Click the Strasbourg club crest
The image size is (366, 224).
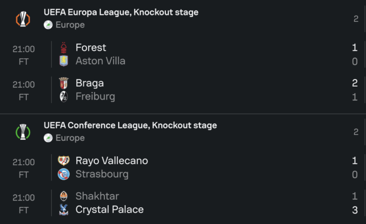pos(64,174)
